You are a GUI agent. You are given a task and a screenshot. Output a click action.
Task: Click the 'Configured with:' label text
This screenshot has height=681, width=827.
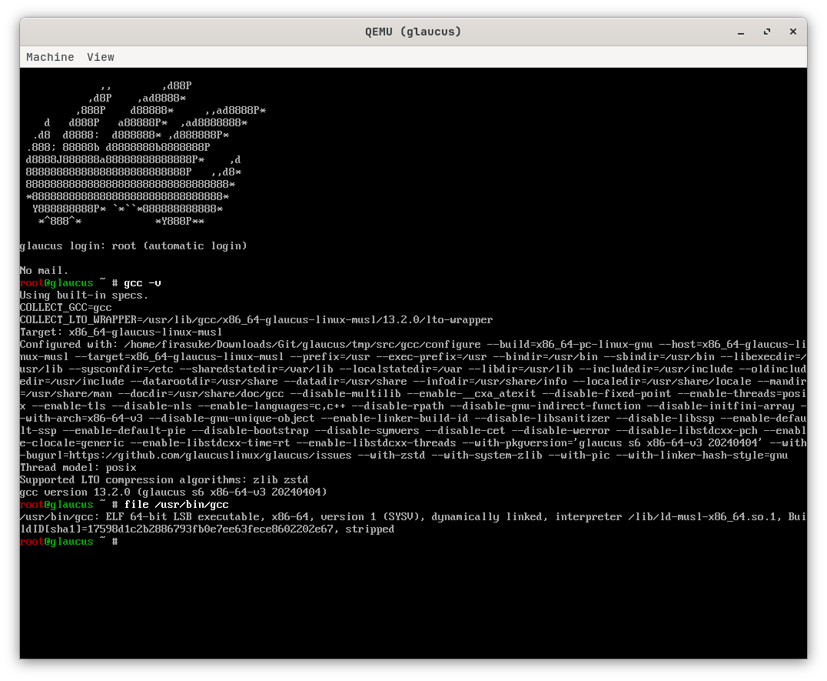(69, 345)
